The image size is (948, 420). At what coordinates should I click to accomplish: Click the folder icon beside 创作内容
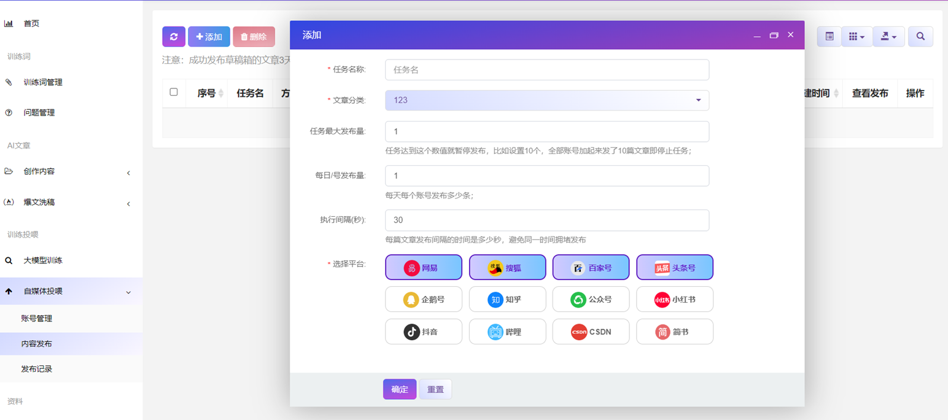click(x=9, y=171)
